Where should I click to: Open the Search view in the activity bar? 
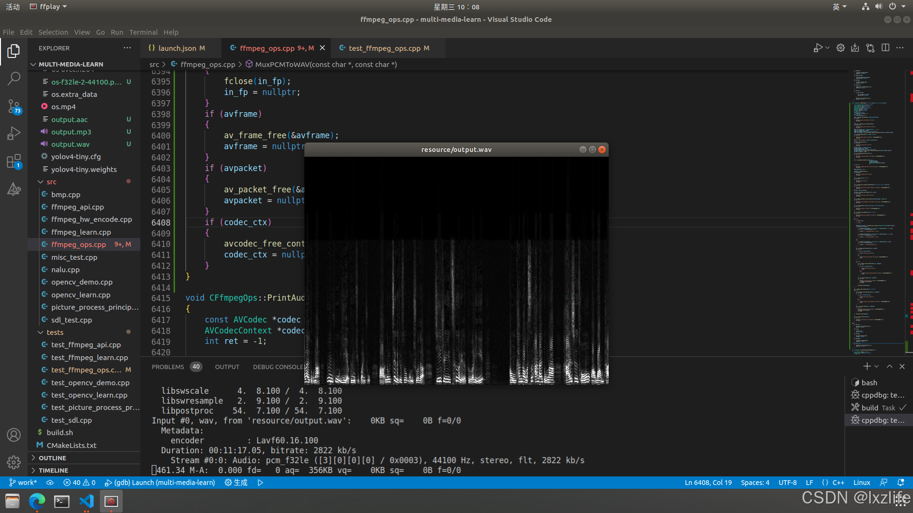(x=14, y=78)
